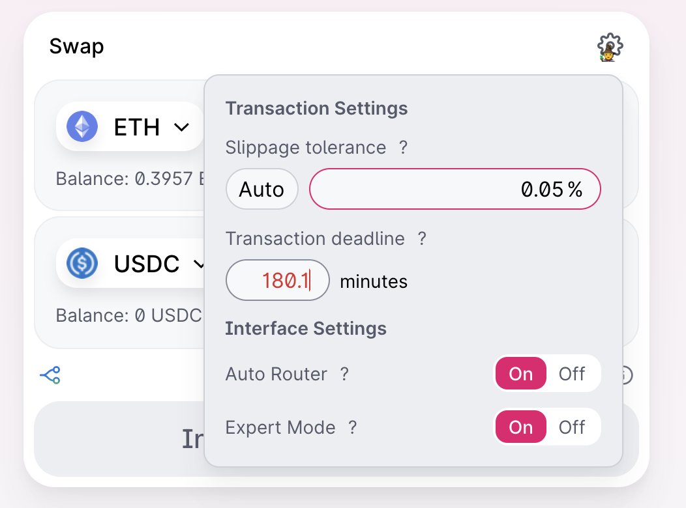Click the USDC balance text
This screenshot has width=686, height=508.
tap(128, 315)
